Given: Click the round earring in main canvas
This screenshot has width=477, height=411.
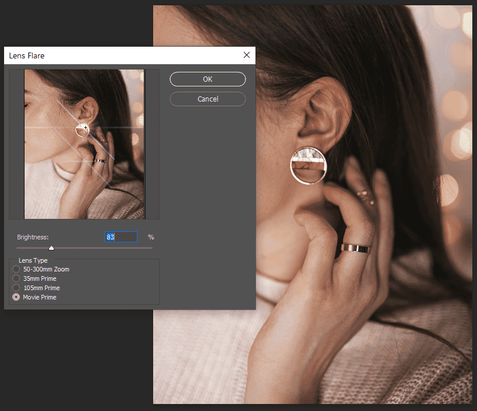Looking at the screenshot, I should tap(309, 165).
